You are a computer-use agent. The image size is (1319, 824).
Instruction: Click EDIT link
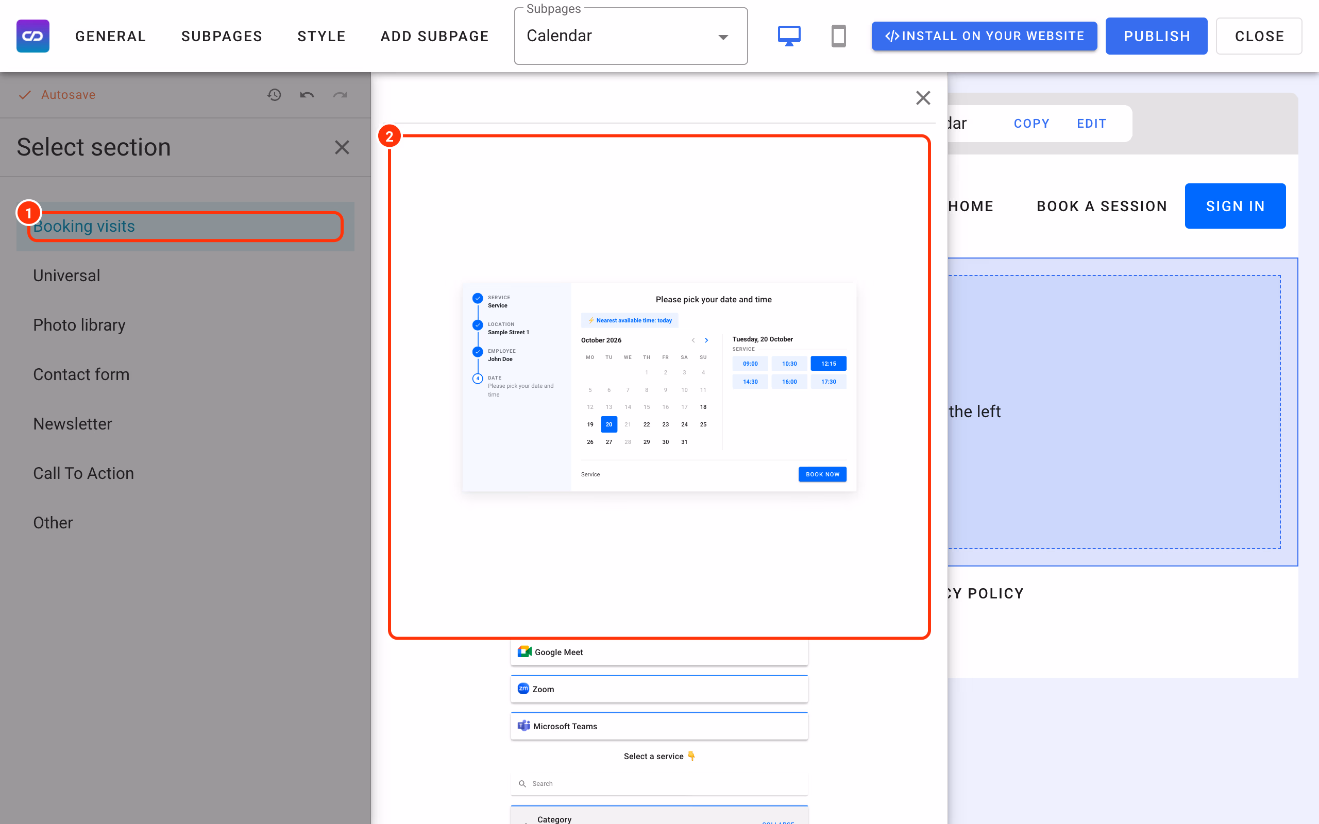pyautogui.click(x=1091, y=124)
